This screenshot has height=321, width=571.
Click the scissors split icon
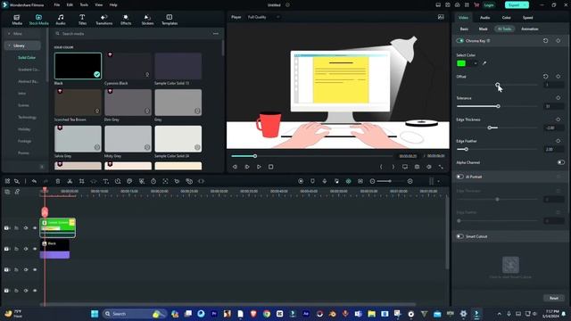coord(70,181)
